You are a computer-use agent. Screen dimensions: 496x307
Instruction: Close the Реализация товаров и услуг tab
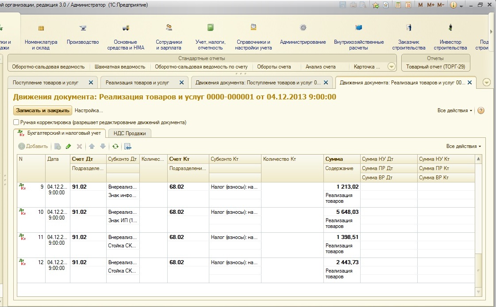pos(181,82)
